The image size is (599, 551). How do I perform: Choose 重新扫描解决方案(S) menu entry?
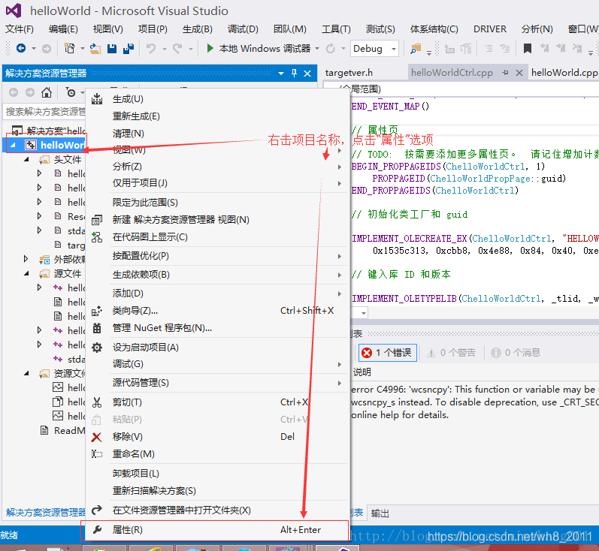pyautogui.click(x=217, y=491)
